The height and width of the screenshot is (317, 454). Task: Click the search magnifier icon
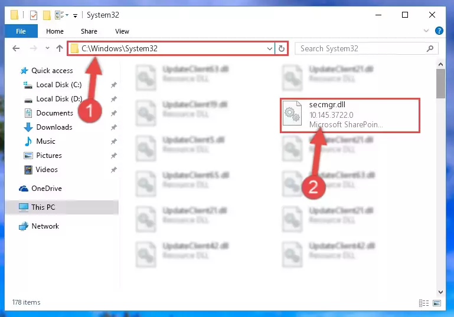click(x=430, y=48)
